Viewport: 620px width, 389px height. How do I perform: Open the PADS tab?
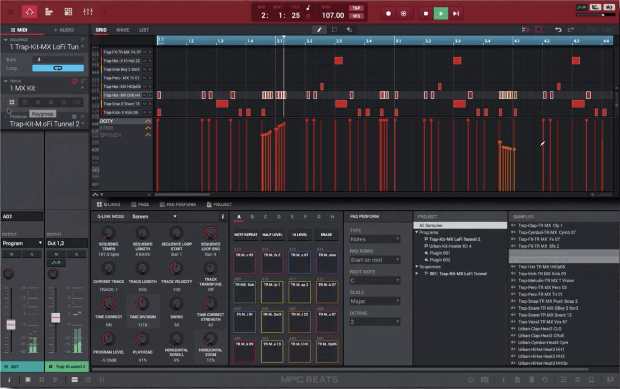139,205
